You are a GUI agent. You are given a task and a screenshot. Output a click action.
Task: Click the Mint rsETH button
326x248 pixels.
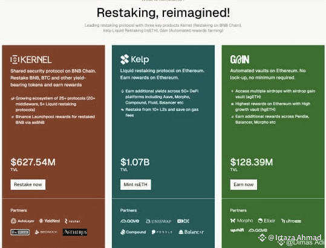(x=135, y=185)
